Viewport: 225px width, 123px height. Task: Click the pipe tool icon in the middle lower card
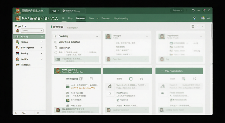109,86
